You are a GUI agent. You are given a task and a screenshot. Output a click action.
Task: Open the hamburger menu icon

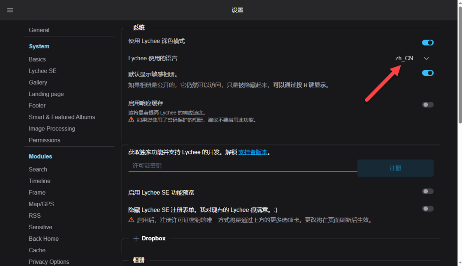(x=10, y=10)
